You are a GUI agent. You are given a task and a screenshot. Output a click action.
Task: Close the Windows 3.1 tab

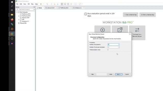84,8
